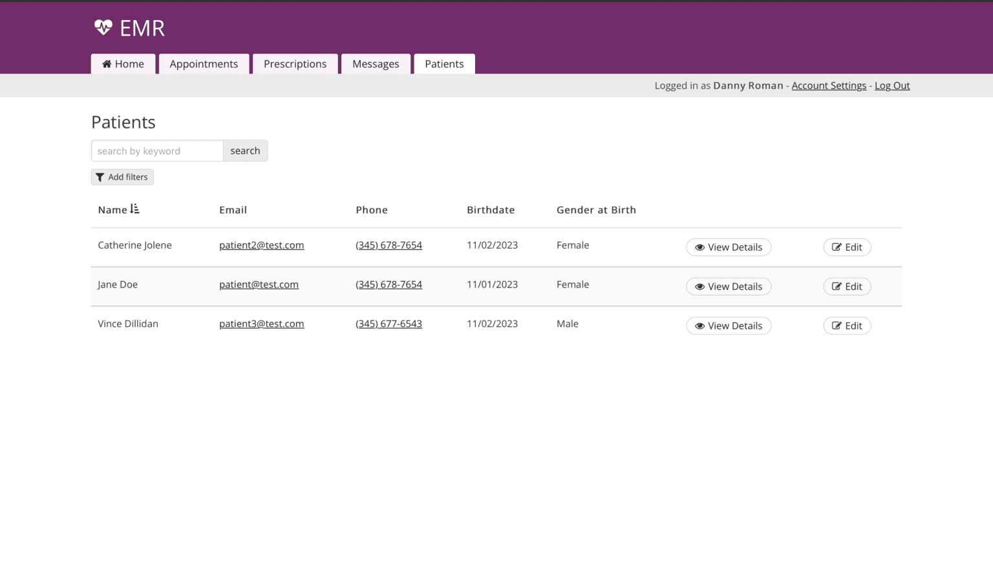Viewport: 993px width, 586px height.
Task: Click the eye icon for Jane Doe's details
Action: [699, 286]
